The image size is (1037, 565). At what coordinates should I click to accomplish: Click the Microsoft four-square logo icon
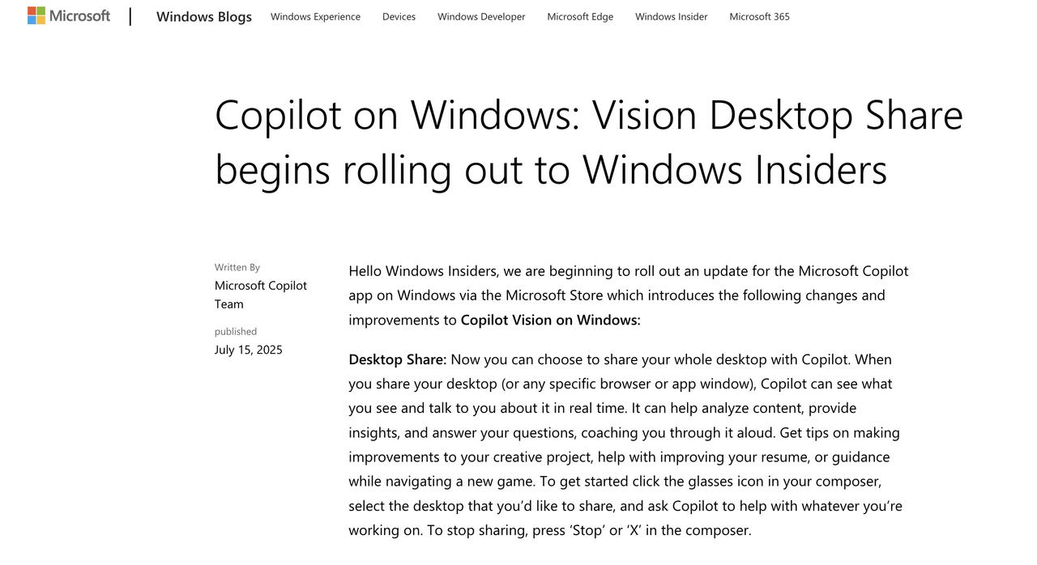coord(36,15)
